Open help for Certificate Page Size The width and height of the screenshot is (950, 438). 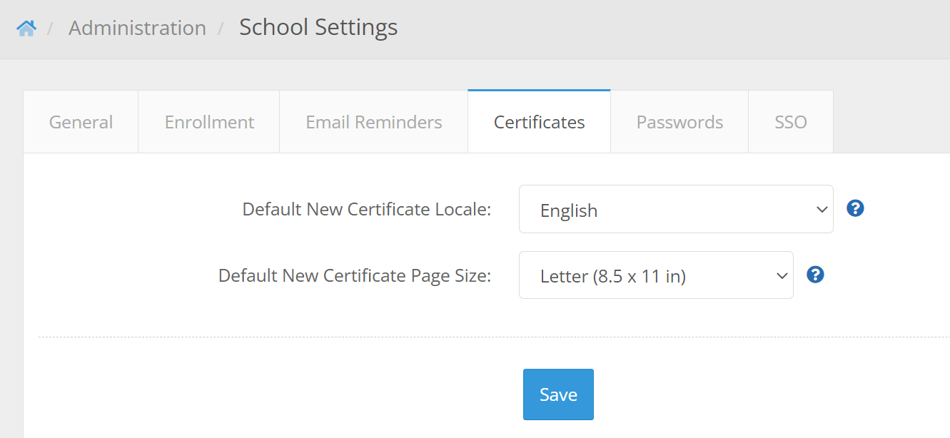click(x=815, y=275)
